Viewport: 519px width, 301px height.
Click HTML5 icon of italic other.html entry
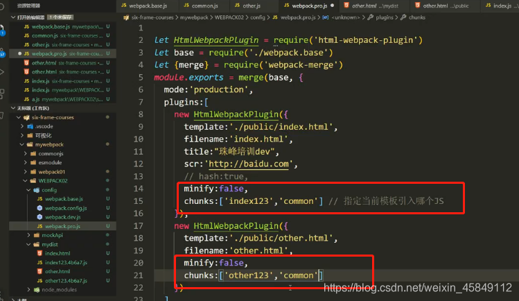coord(26,62)
